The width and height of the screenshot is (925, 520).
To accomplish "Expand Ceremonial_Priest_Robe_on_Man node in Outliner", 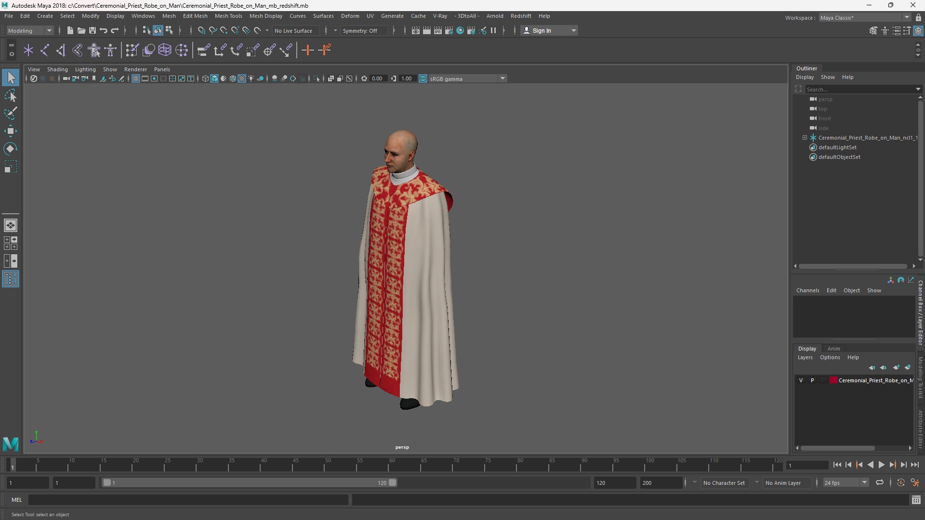I will [805, 138].
